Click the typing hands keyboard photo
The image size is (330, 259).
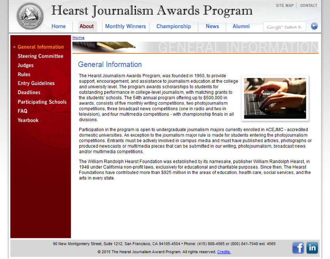pyautogui.click(x=275, y=98)
